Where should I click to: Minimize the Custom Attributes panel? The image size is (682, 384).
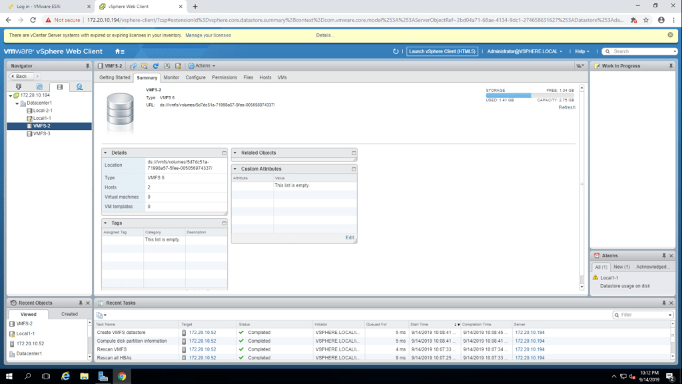[x=354, y=169]
